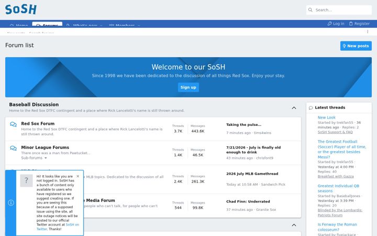This screenshot has width=377, height=236.
Task: Open user tims4wins profile
Action: click(x=262, y=133)
